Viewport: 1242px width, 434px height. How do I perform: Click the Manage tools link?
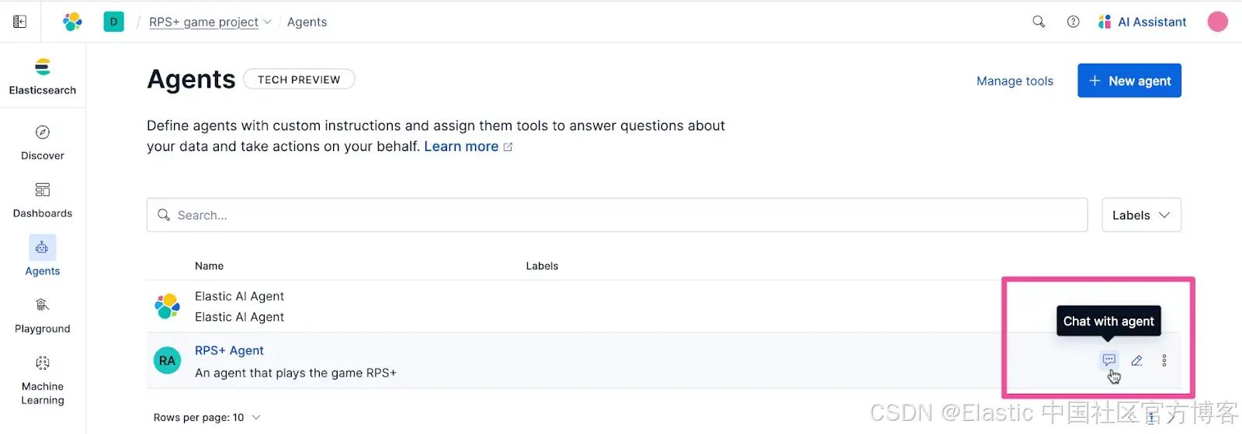1015,81
